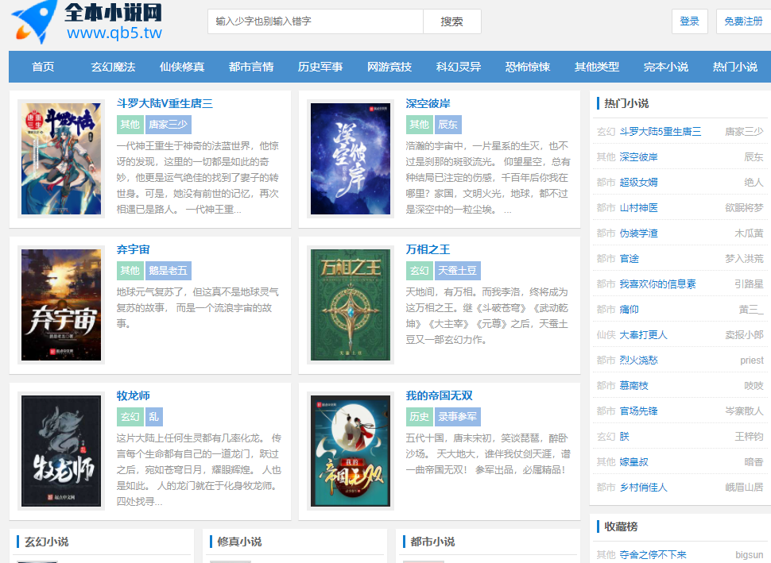Viewport: 771px width, 563px height.
Task: Open the 万相之王 book cover image
Action: [x=350, y=305]
